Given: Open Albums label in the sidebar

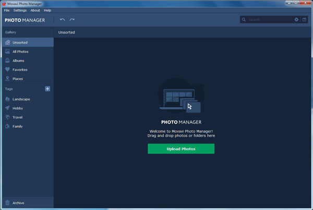Looking at the screenshot, I should (x=18, y=61).
